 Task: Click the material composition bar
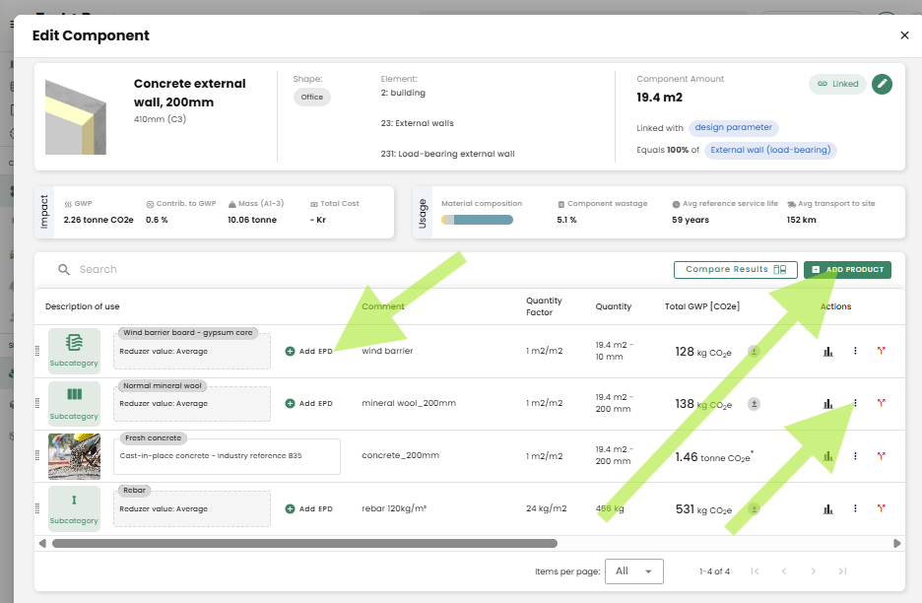click(478, 220)
